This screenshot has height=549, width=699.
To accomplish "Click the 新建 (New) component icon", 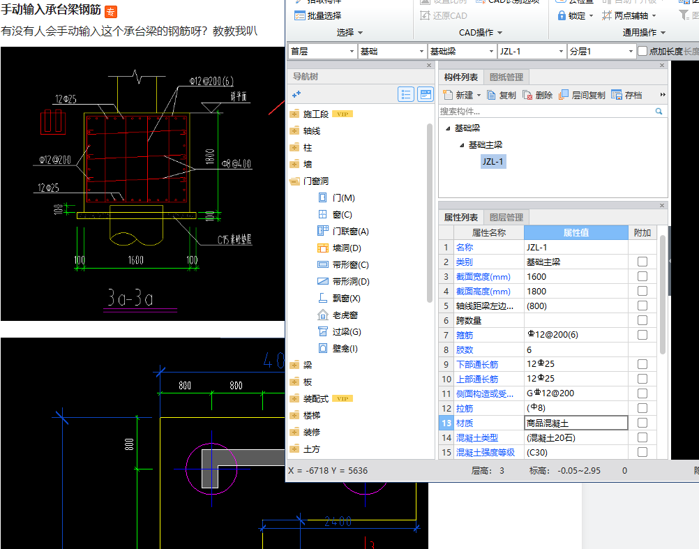I will coord(447,95).
